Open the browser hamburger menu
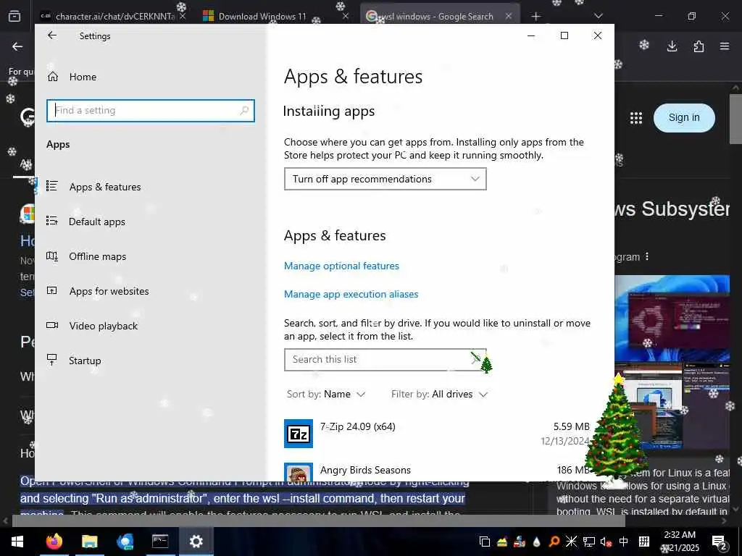Viewport: 742px width, 556px height. (725, 46)
